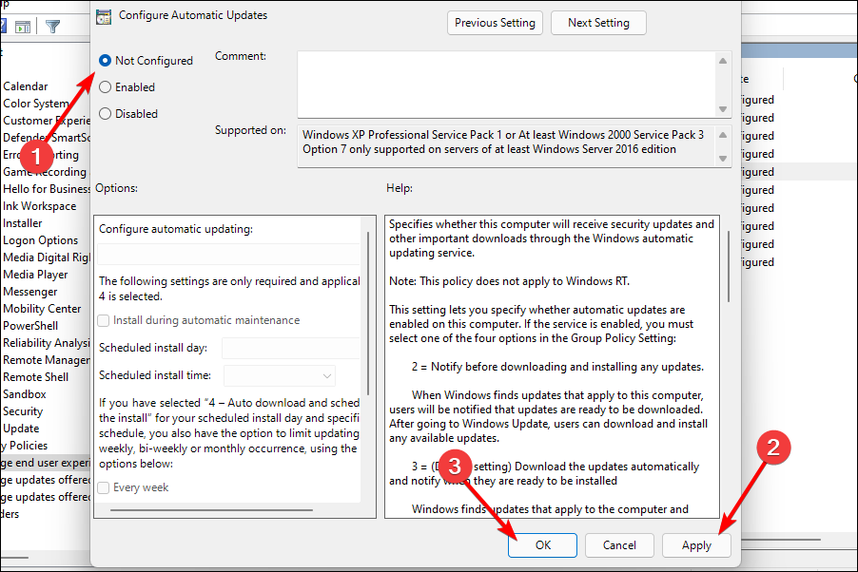The width and height of the screenshot is (858, 572).
Task: Open the Scheduled install time dropdown
Action: [280, 375]
